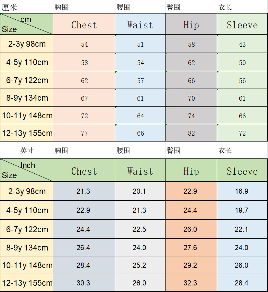Select the Waist header in the inch table
The width and height of the screenshot is (268, 292).
140,171
